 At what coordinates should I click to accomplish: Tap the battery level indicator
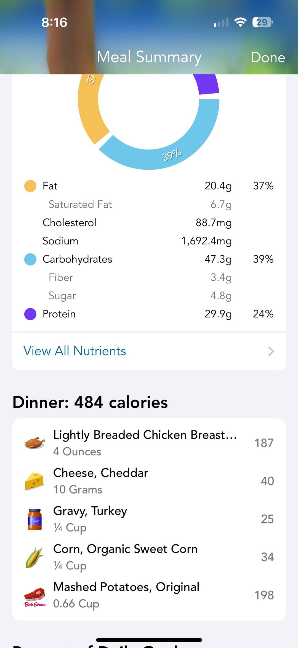(x=262, y=22)
